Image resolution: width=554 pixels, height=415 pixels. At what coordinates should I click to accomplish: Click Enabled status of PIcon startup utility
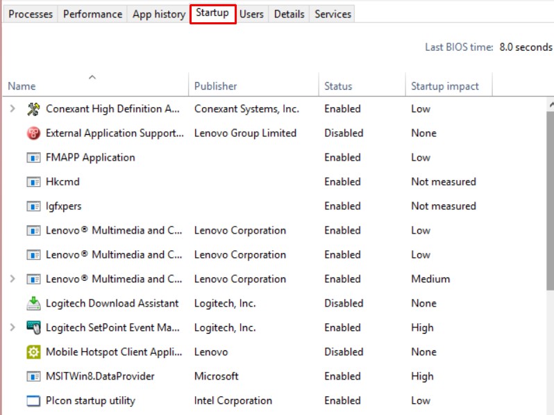pyautogui.click(x=342, y=400)
